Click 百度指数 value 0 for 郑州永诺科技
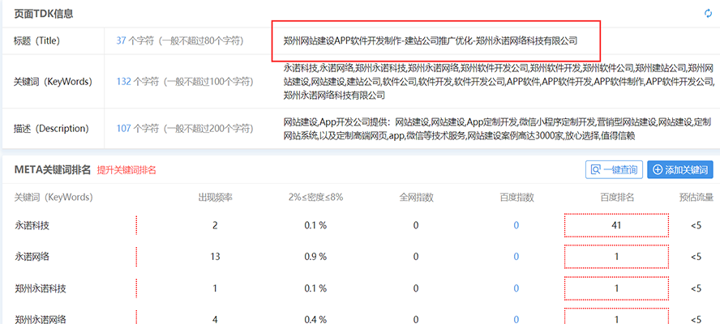The image size is (720, 324). [516, 288]
